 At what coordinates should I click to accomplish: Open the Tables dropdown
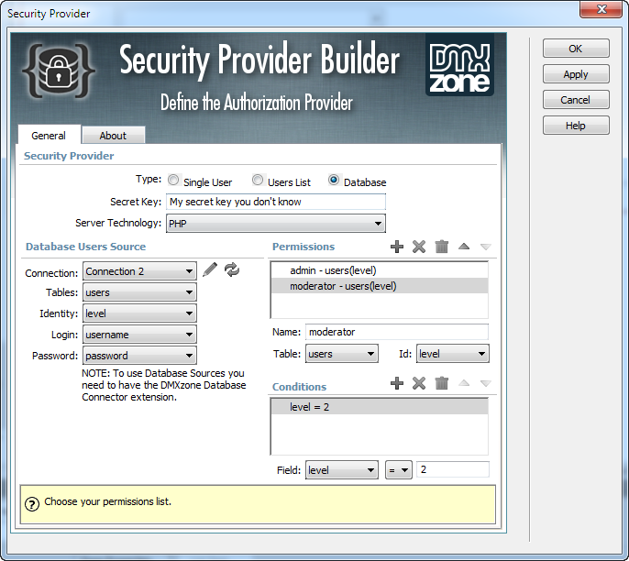(x=139, y=292)
